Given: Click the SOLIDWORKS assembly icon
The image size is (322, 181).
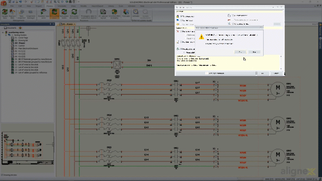Looking at the screenshot, I should click(x=114, y=14).
